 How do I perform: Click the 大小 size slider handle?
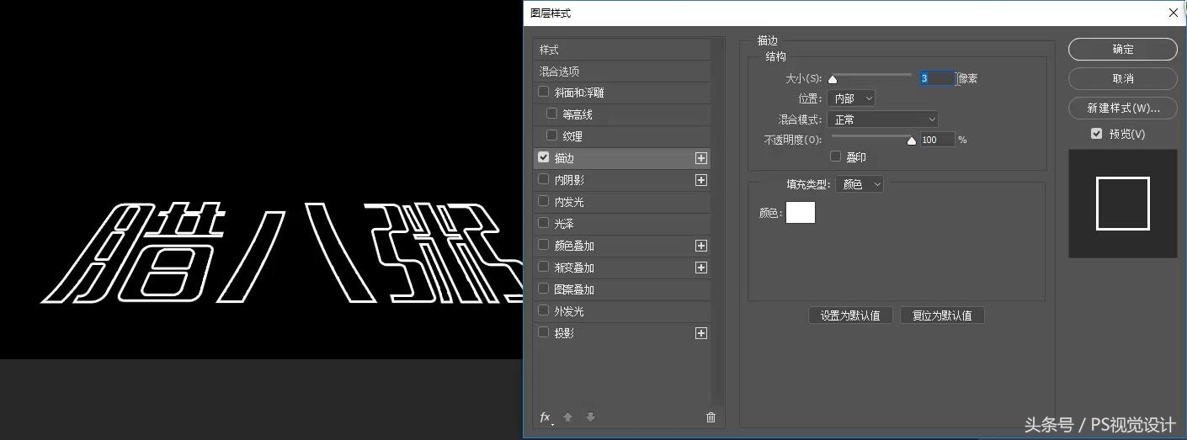pos(833,80)
